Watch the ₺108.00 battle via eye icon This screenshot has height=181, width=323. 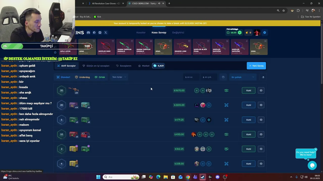[261, 164]
